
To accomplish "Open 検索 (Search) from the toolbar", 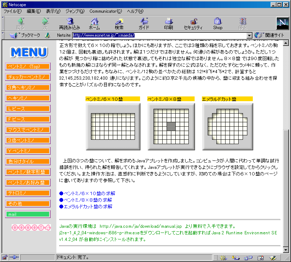I will tap(119, 23).
